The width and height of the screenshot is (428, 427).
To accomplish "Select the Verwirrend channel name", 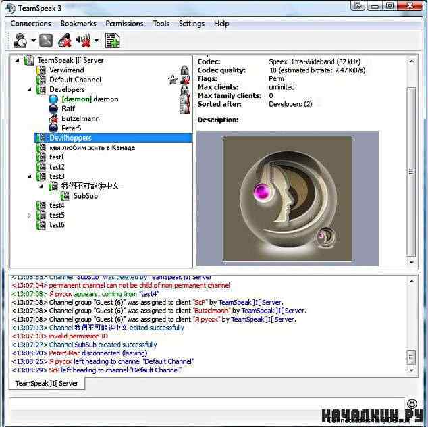I will coord(67,70).
